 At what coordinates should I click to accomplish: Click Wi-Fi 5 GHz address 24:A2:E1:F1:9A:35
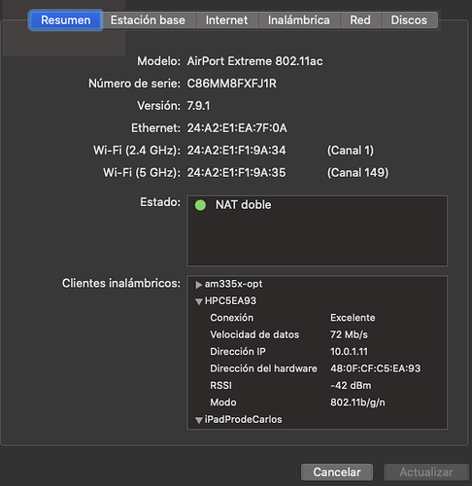point(236,173)
